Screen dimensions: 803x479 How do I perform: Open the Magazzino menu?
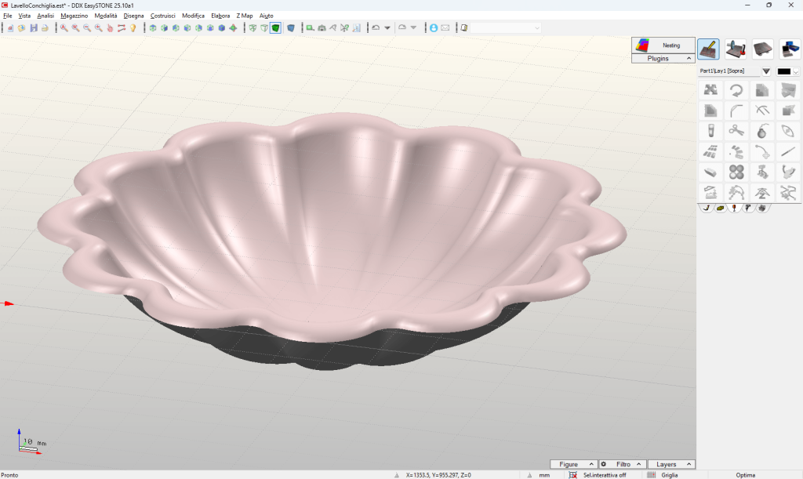tap(74, 16)
